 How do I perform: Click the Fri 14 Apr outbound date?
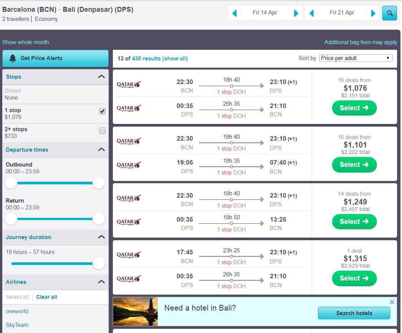265,13
